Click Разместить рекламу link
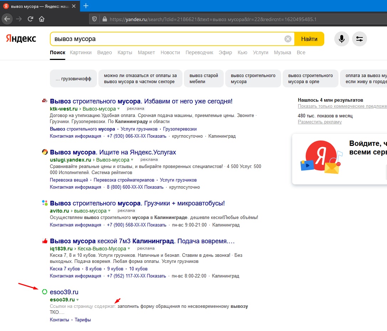The width and height of the screenshot is (387, 331). coord(320,122)
